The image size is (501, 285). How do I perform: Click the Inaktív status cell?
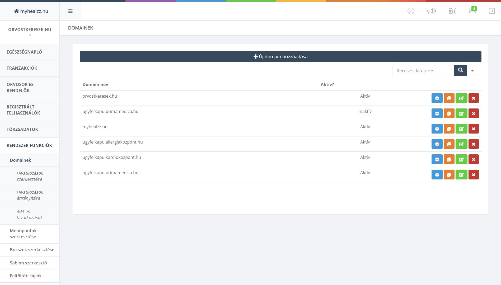coord(365,111)
